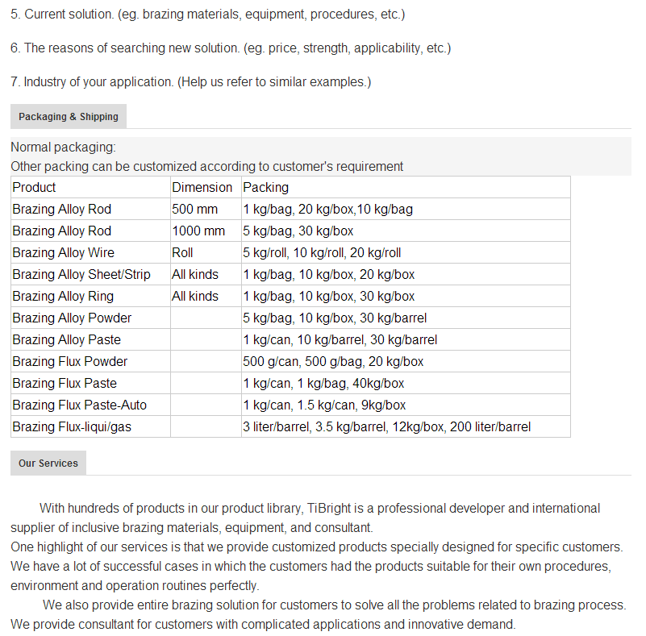Click the 'Current solution' list item
This screenshot has height=636, width=646.
click(207, 15)
